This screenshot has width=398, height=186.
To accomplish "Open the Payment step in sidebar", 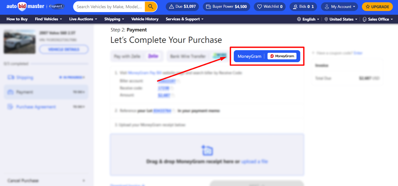I will [x=46, y=92].
